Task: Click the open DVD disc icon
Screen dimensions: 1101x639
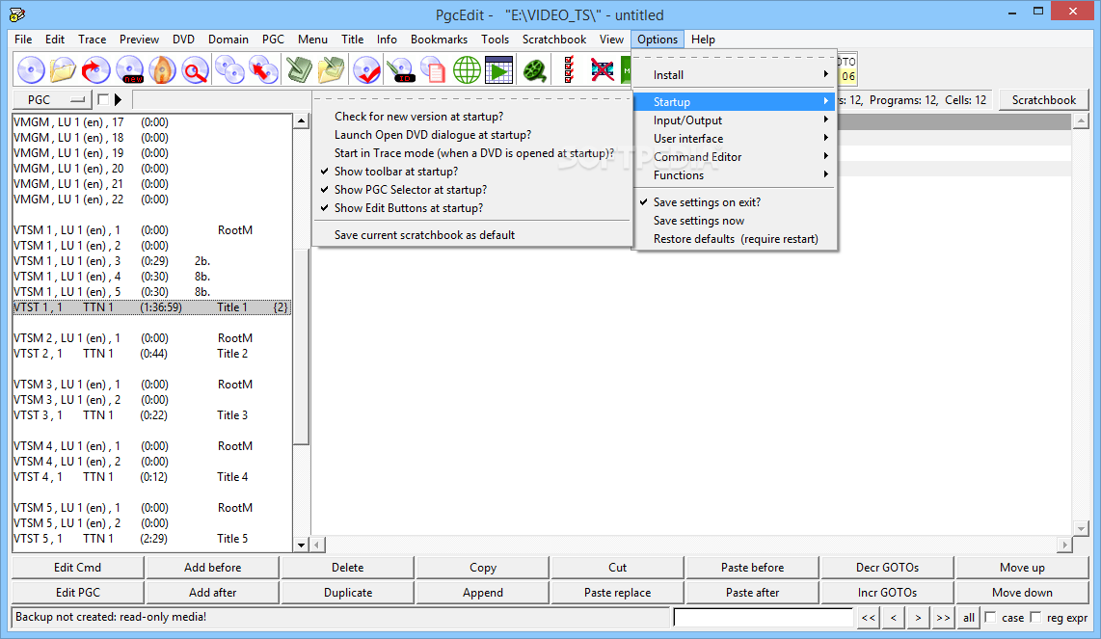Action: pos(31,70)
